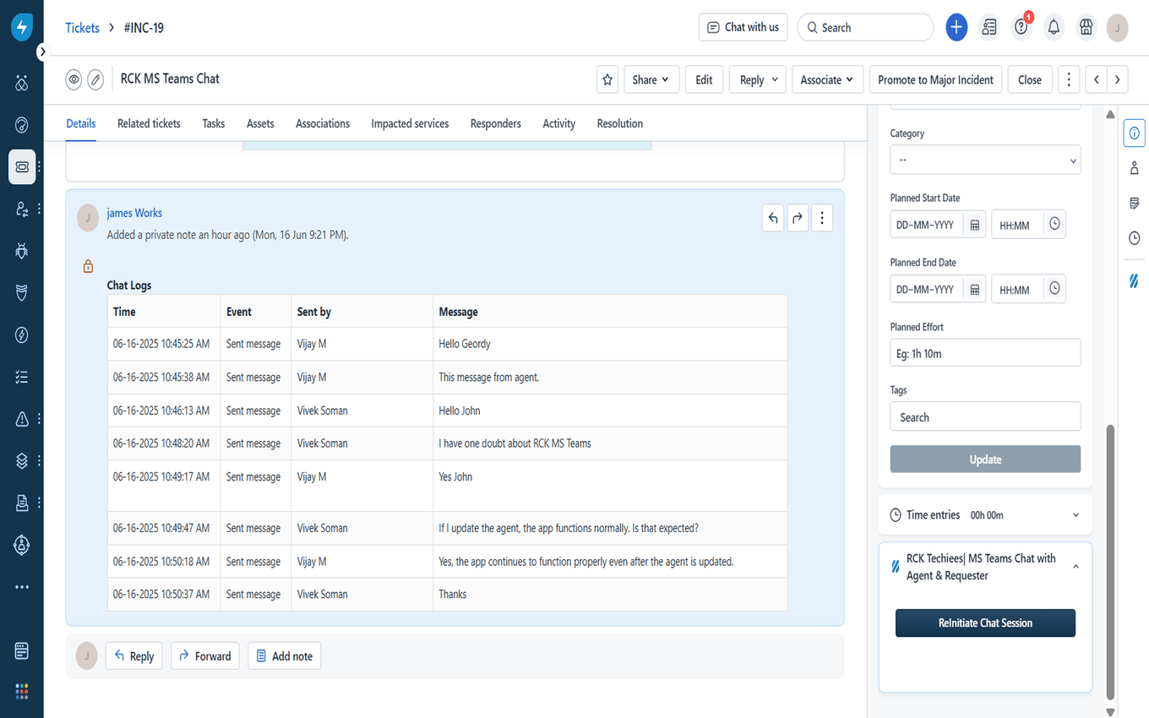Image resolution: width=1149 pixels, height=718 pixels.
Task: Switch to the Activity tab
Action: pyautogui.click(x=559, y=123)
